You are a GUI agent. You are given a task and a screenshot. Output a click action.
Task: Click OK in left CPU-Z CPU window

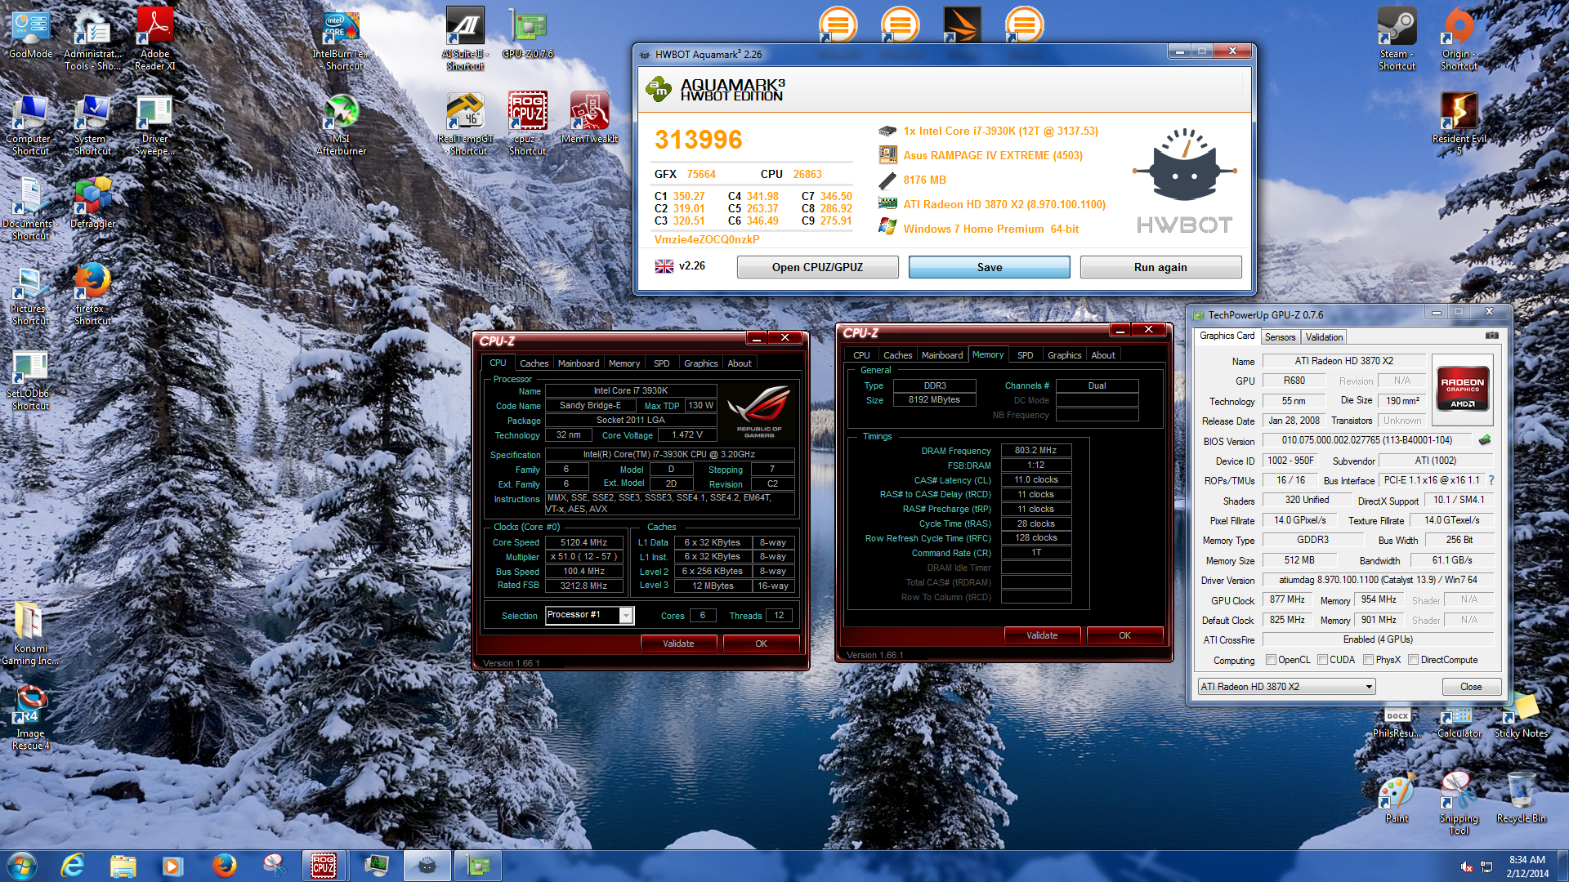point(761,644)
